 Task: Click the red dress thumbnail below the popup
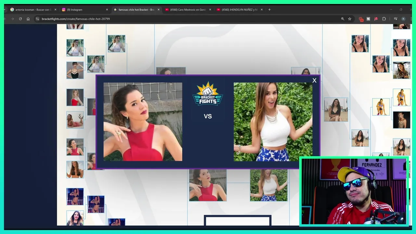[208, 185]
